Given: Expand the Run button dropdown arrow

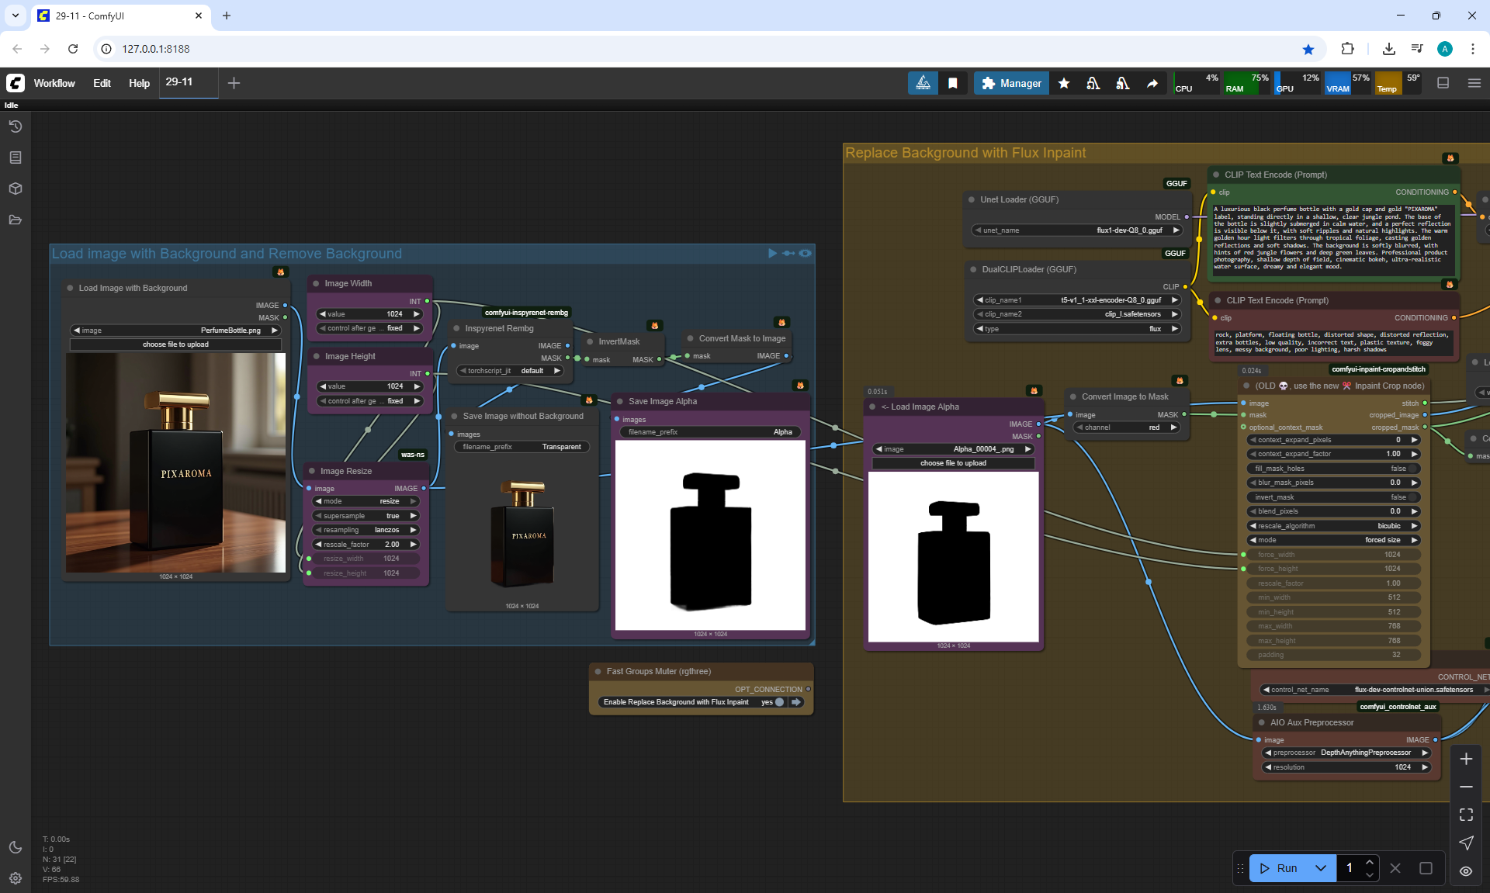Looking at the screenshot, I should 1321,868.
